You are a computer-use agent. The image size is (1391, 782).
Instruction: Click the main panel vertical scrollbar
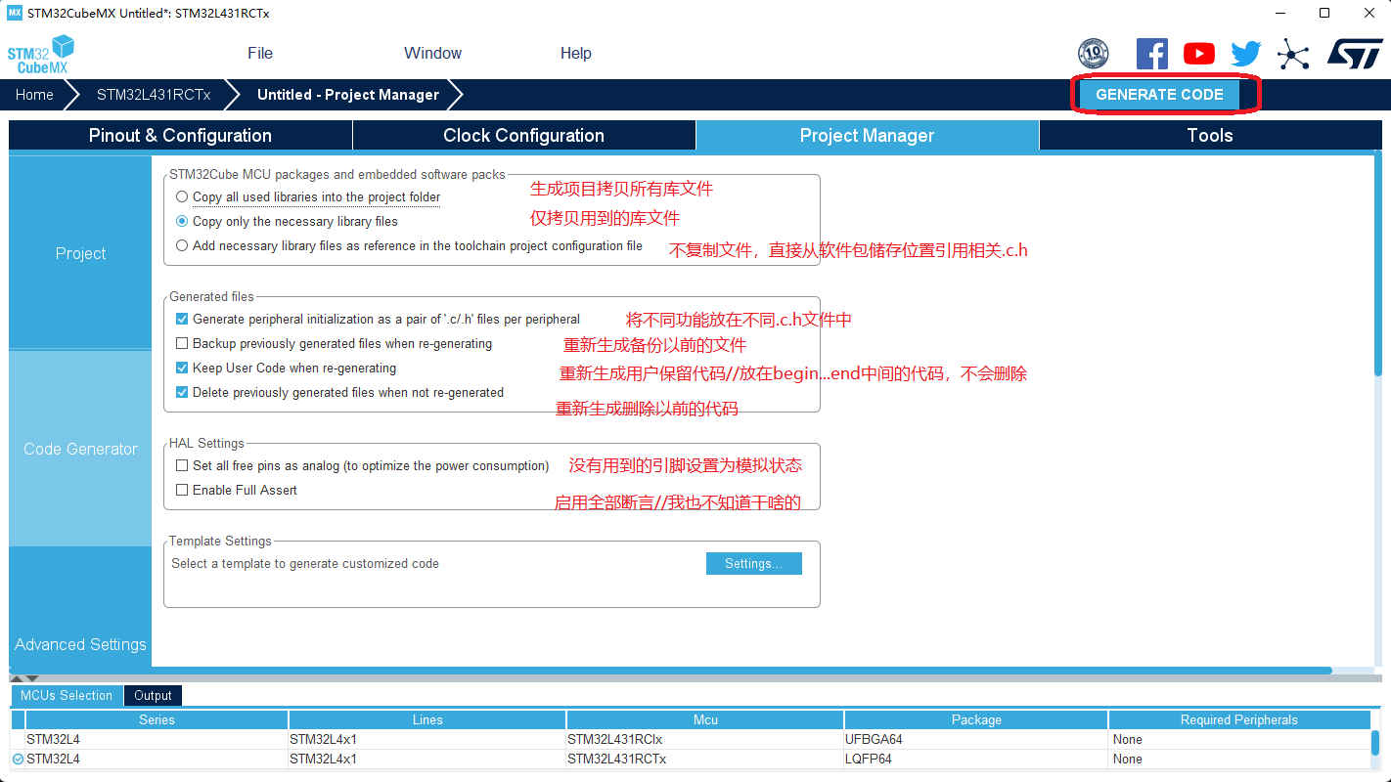coord(1377,262)
